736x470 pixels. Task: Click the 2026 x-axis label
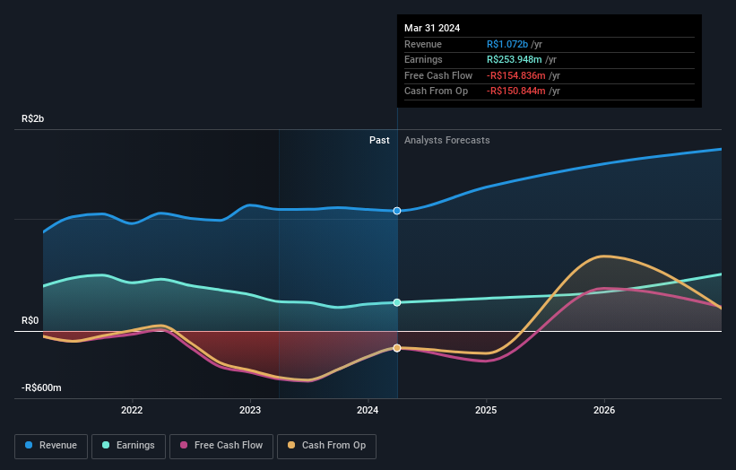(x=604, y=410)
